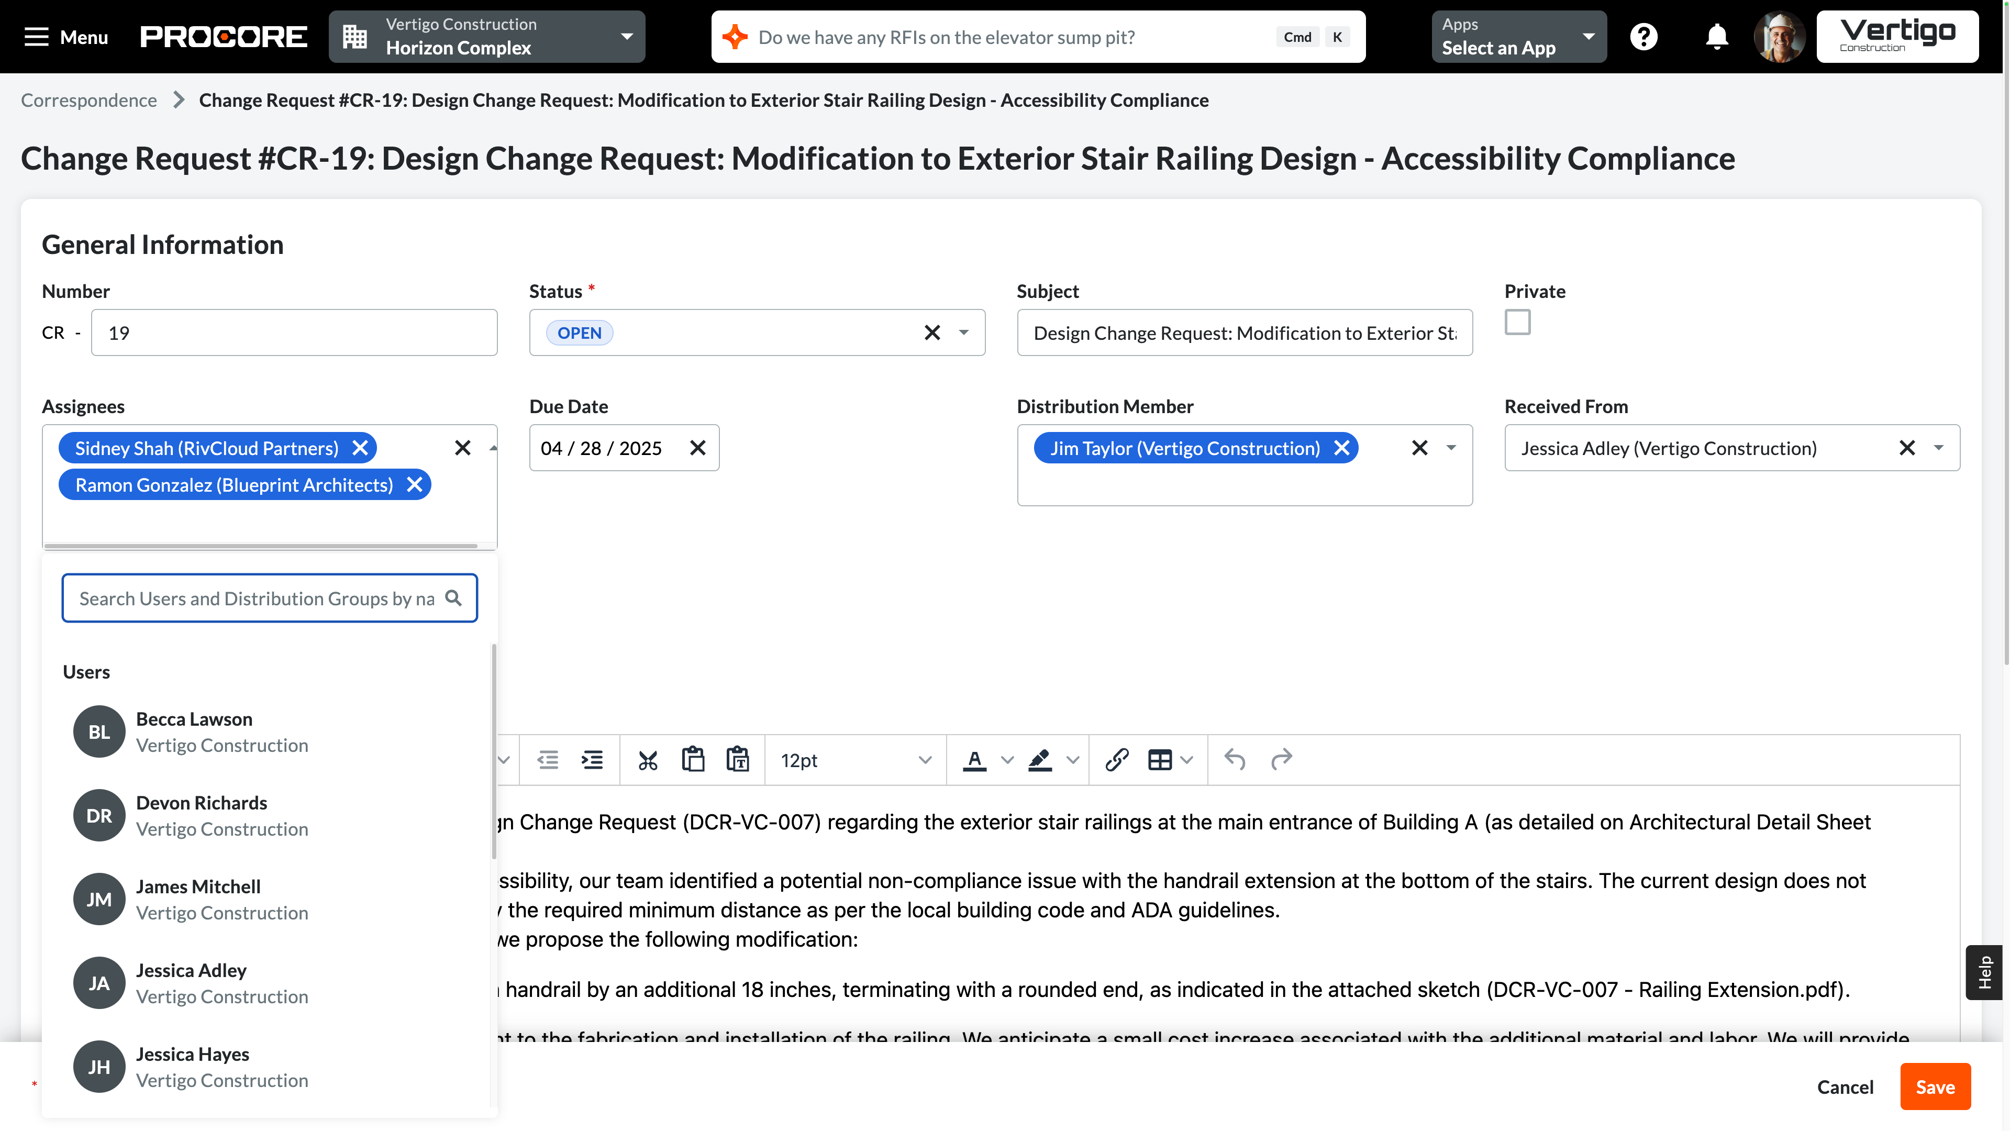
Task: Save the change request
Action: 1935,1086
